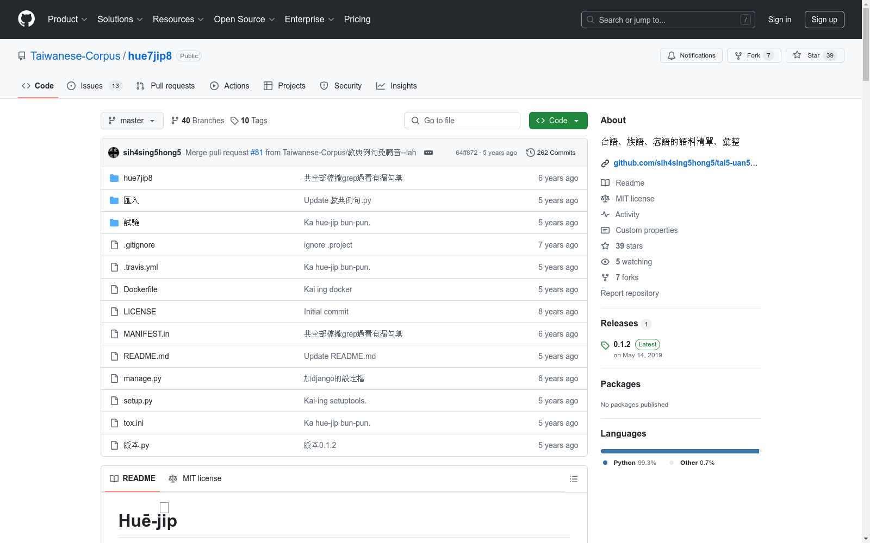Viewport: 870px width, 543px height.
Task: Click the repository icon before Taiwanese-Corpus
Action: (22, 56)
